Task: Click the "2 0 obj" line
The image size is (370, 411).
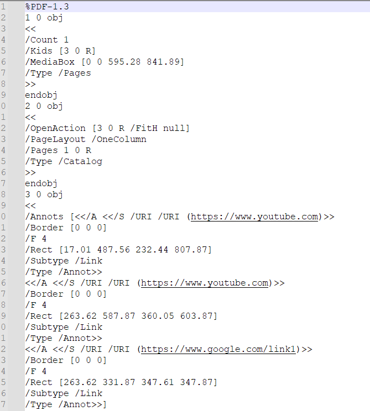Action: tap(44, 106)
